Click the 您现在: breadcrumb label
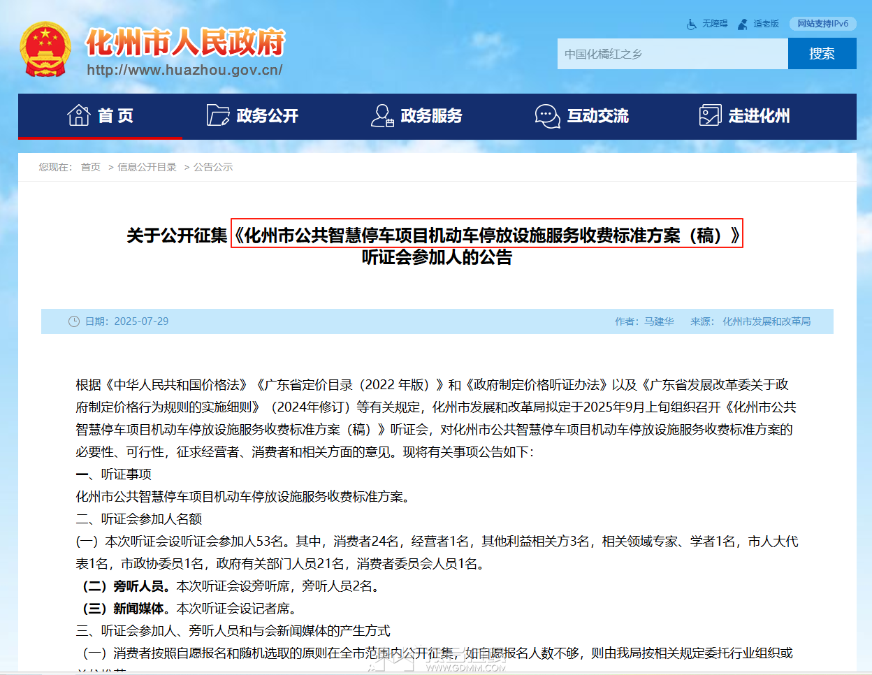Screen dimensions: 872x675 tap(56, 167)
